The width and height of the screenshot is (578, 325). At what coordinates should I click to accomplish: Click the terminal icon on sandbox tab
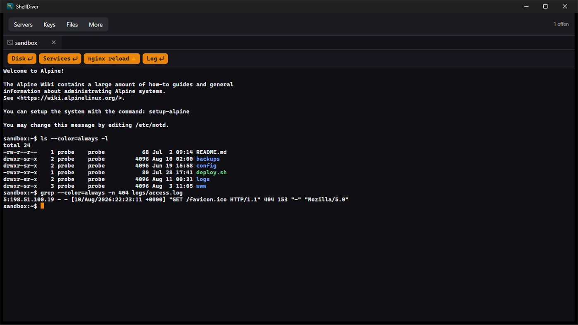point(10,43)
